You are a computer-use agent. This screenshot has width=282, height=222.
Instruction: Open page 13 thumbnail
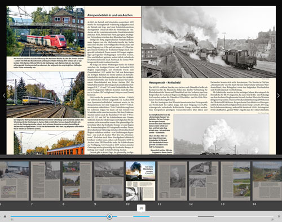point(235,181)
